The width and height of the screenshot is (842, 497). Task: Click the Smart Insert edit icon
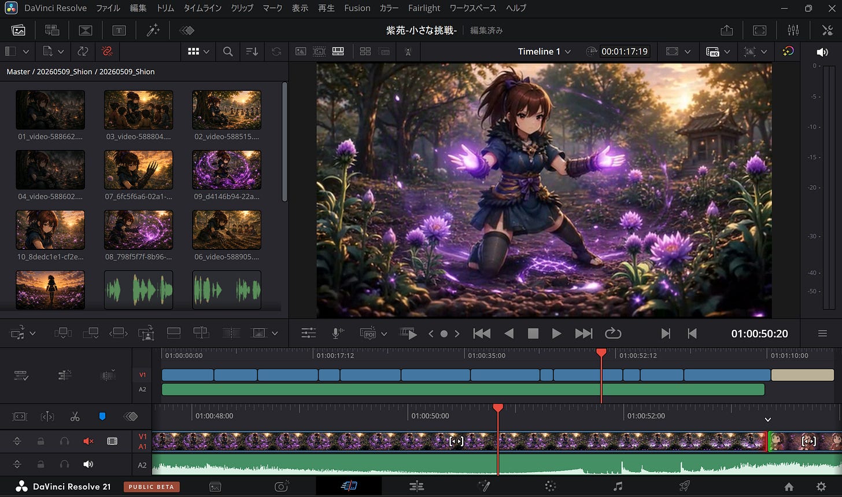[62, 333]
